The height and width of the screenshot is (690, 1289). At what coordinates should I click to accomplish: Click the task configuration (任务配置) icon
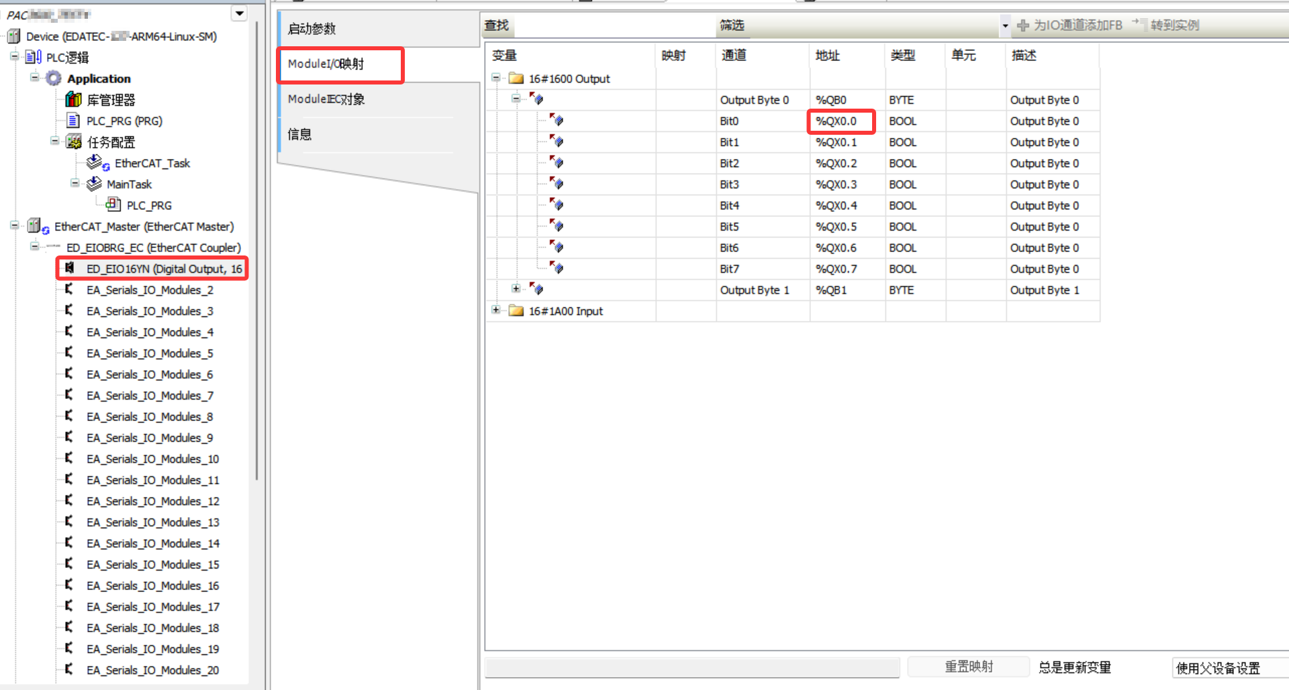(x=73, y=142)
